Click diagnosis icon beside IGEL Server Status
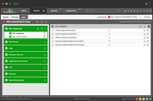Image resolution: width=153 pixels, height=101 pixels. point(44,36)
